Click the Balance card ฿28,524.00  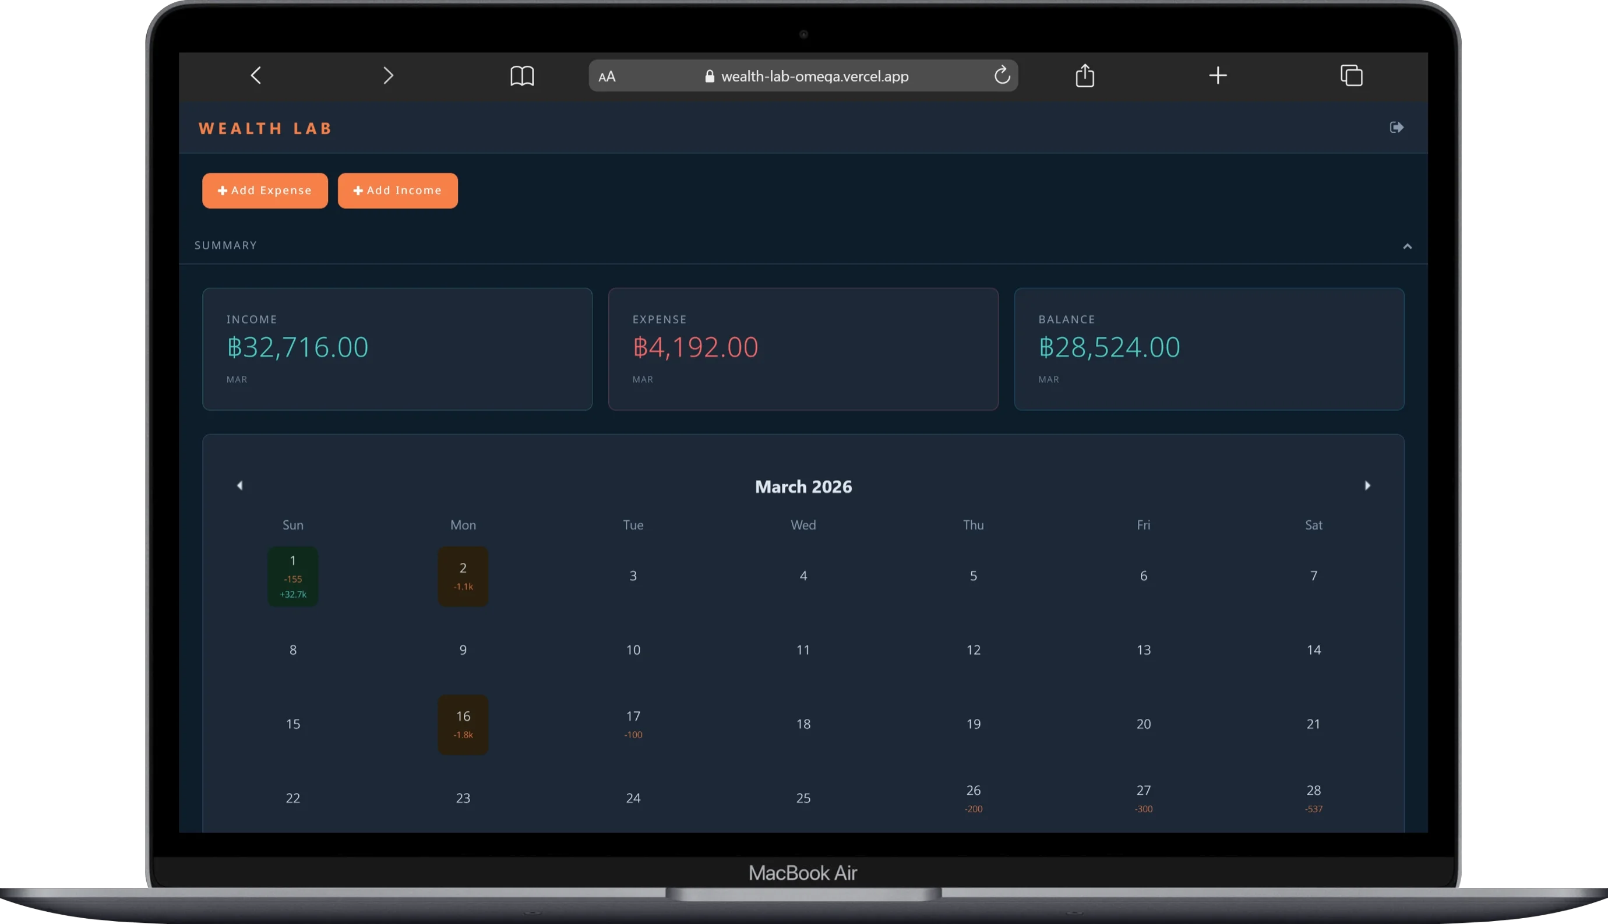click(1209, 349)
